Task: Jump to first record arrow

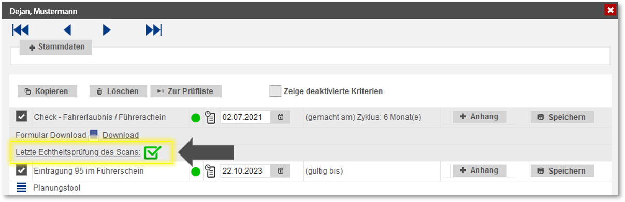Action: 21,30
